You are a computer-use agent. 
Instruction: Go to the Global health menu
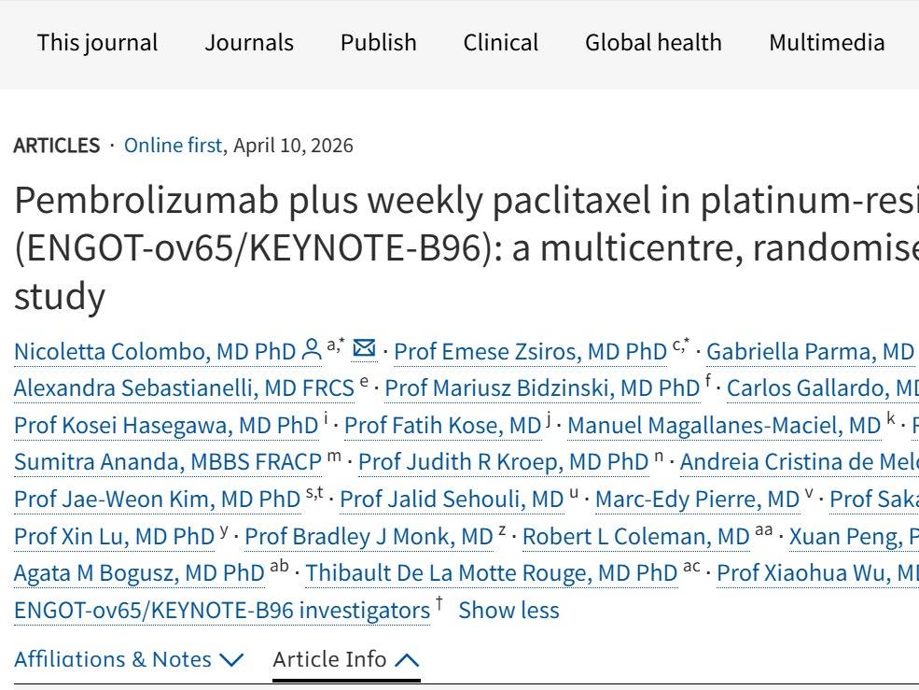(x=653, y=43)
